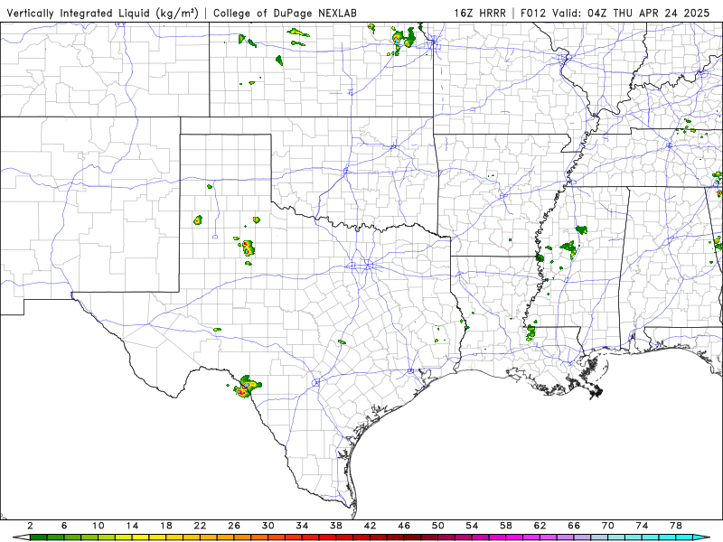Click the 'F012 Valid: 04Z THU APR 24 2025' text
This screenshot has width=723, height=542.
615,14
